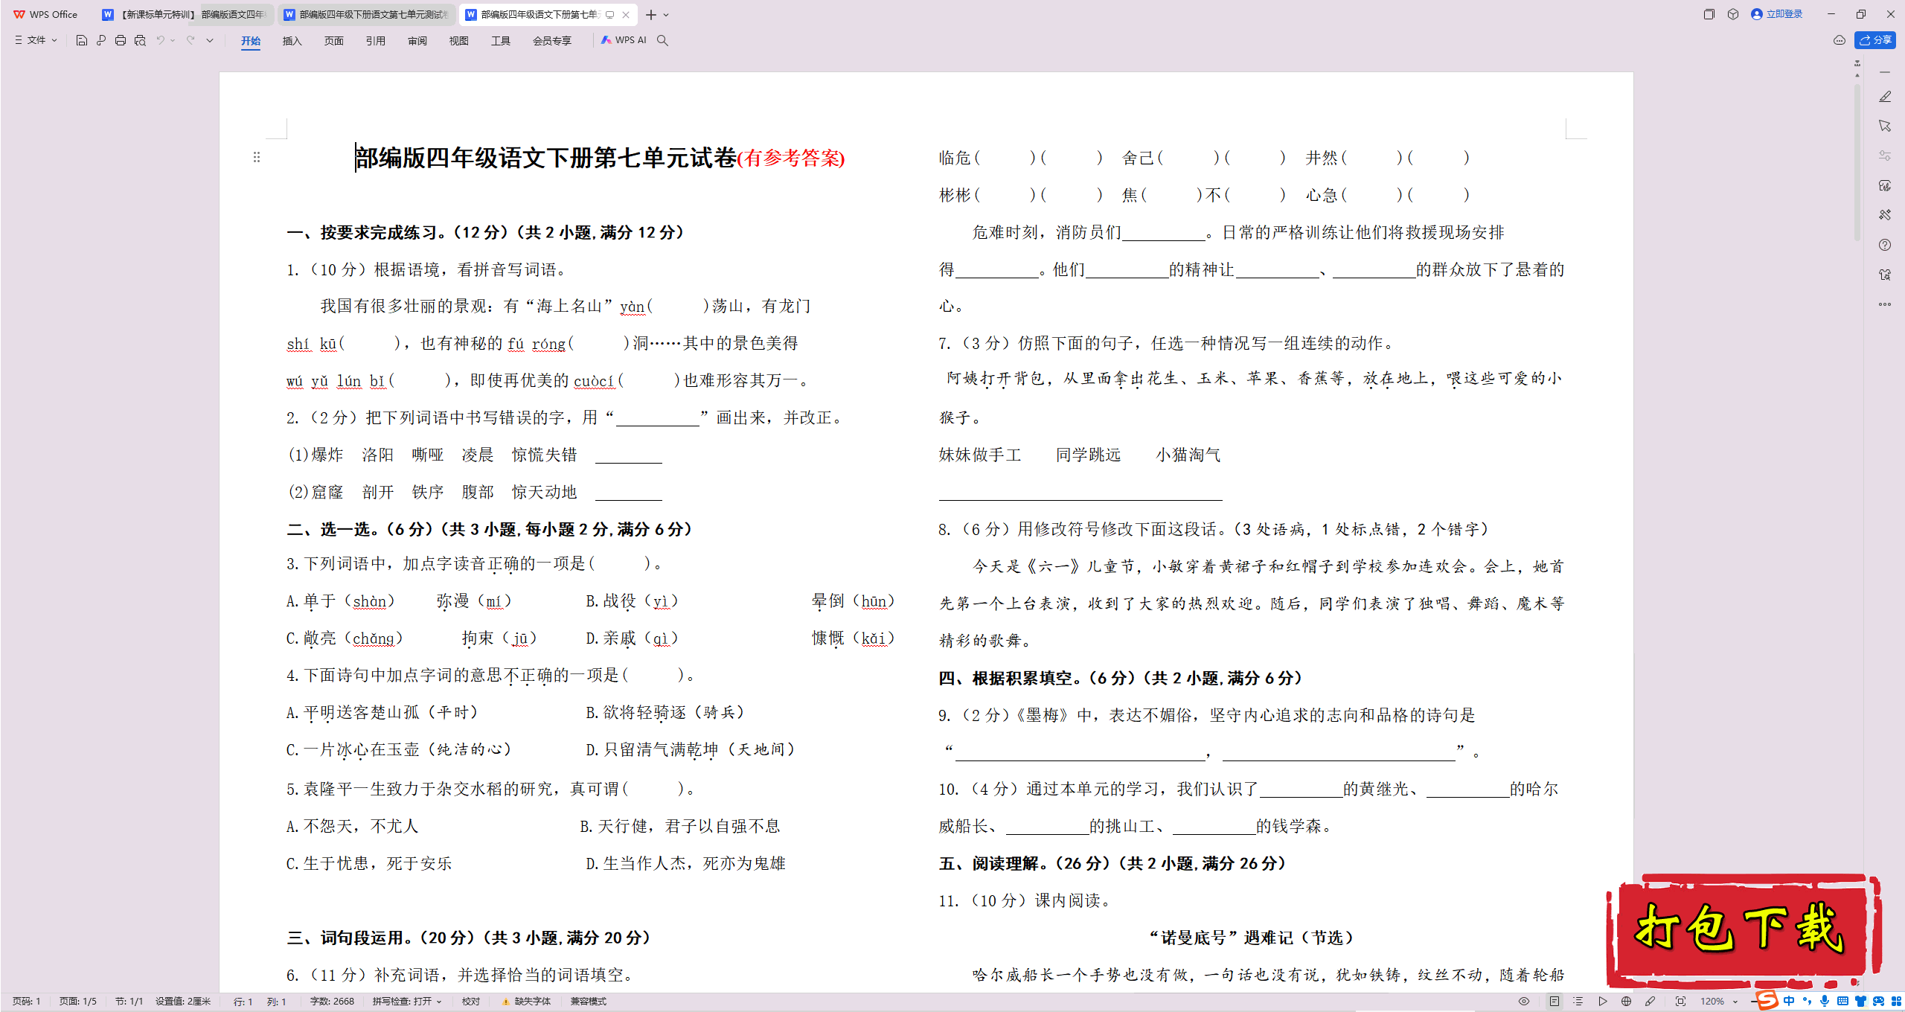
Task: Click the Save icon in quick toolbar
Action: click(82, 40)
